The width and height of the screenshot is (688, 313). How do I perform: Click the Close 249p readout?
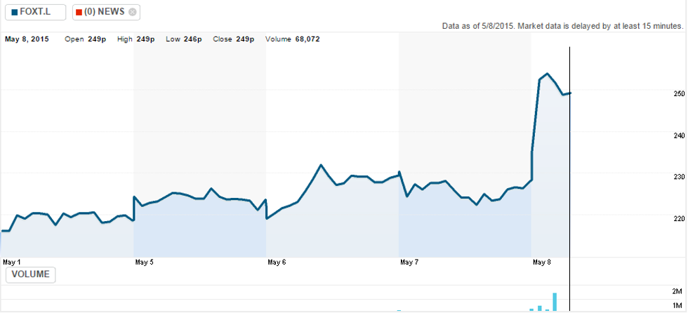point(234,39)
